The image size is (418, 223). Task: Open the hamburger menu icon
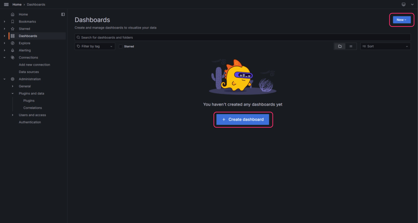tap(6, 4)
